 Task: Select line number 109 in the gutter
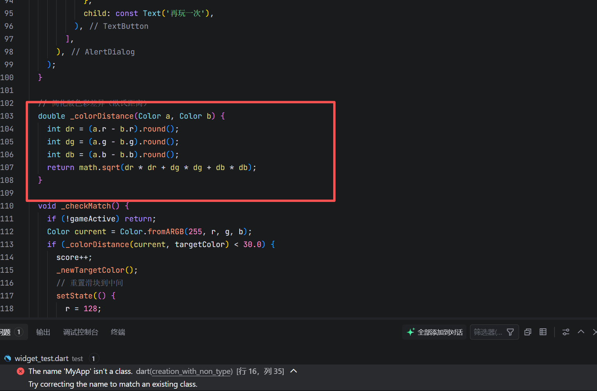click(7, 193)
